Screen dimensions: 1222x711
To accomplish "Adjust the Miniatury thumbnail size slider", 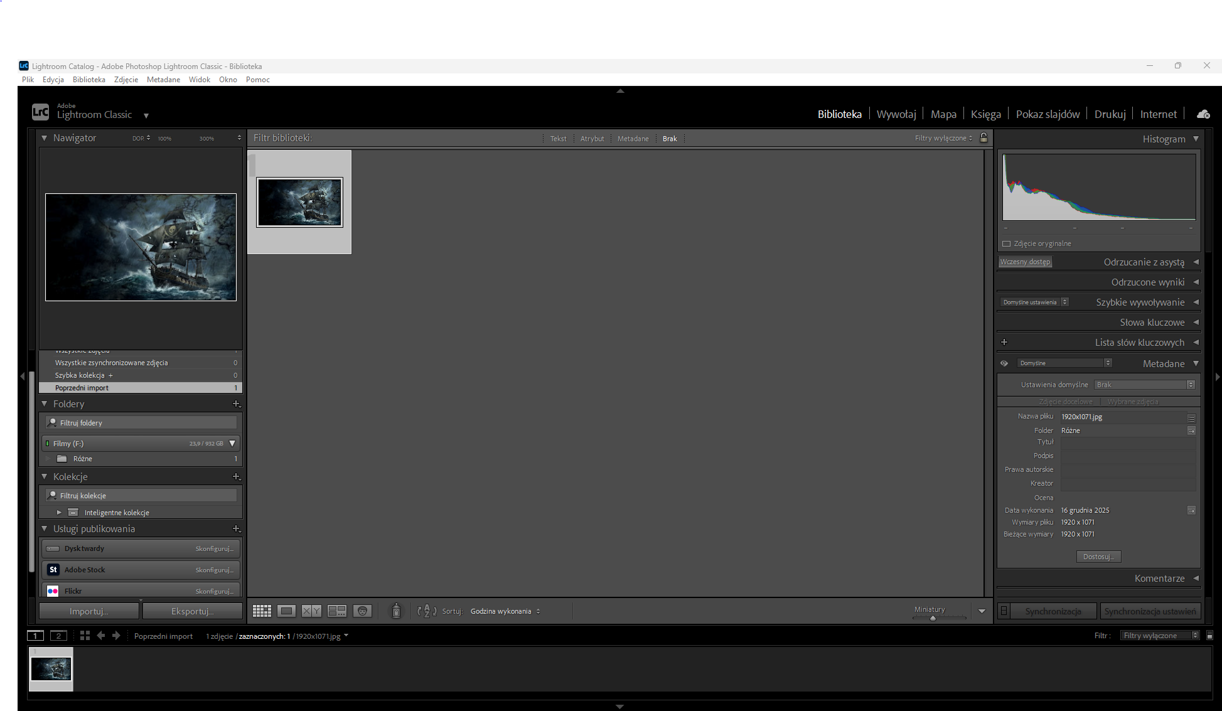I will pos(933,617).
